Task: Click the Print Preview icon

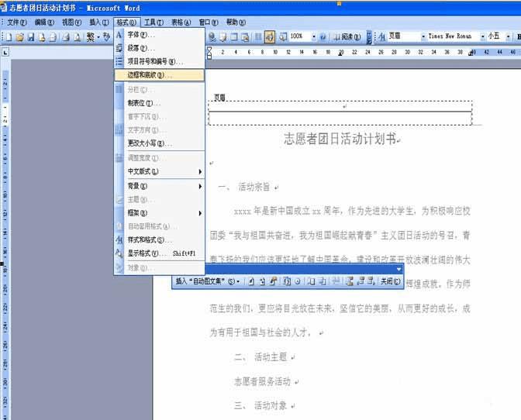Action: 78,37
